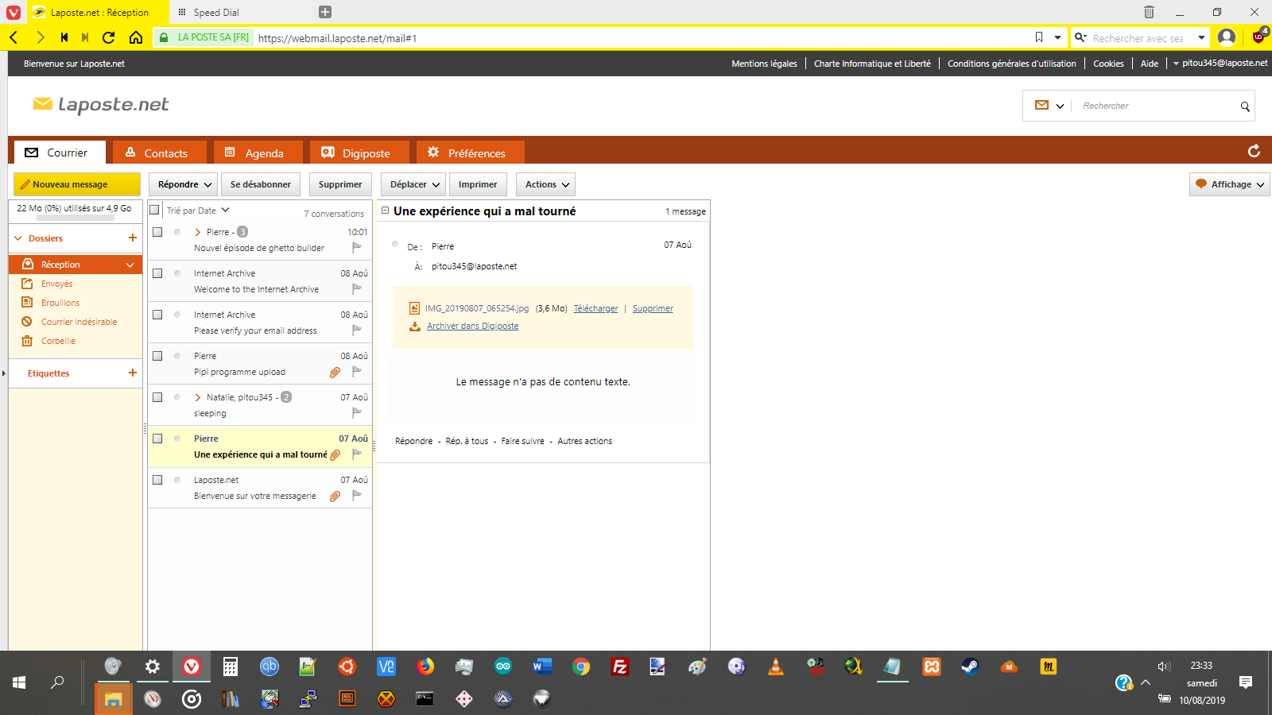
Task: Click the bookmark icon in address bar
Action: tap(1038, 37)
